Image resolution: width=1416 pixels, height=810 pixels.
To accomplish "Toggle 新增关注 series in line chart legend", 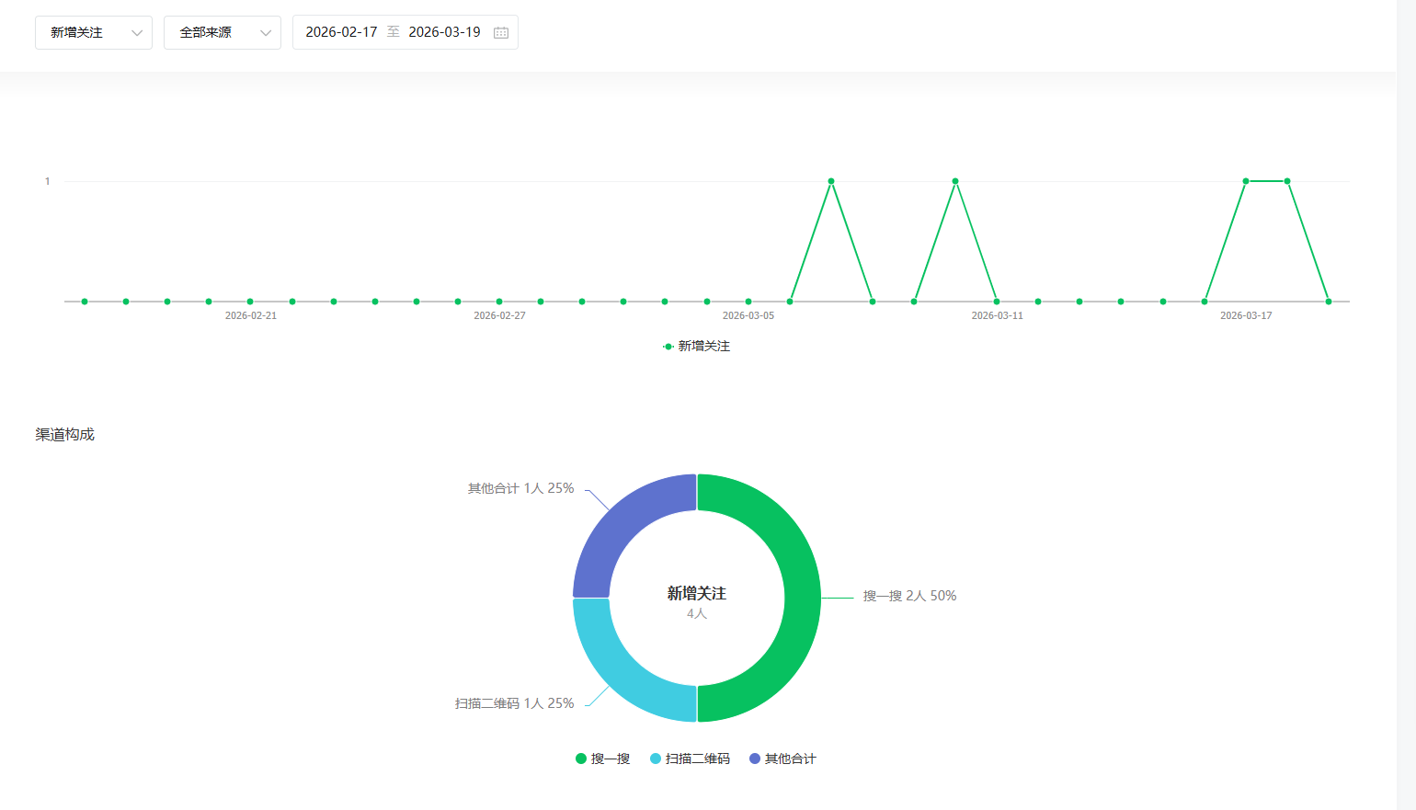I will click(696, 347).
